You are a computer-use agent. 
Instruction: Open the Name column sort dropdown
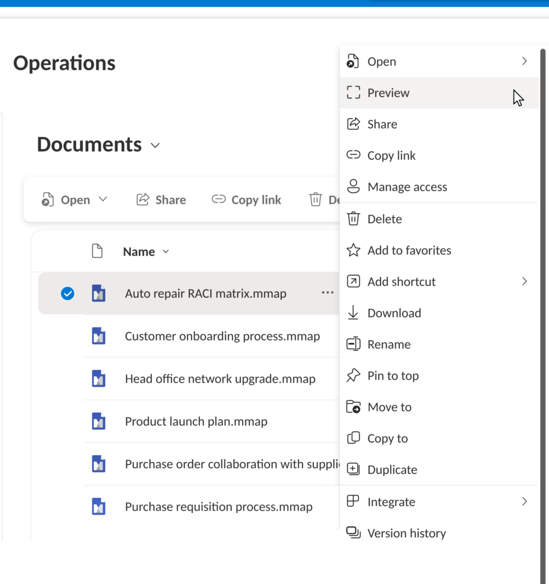point(166,252)
